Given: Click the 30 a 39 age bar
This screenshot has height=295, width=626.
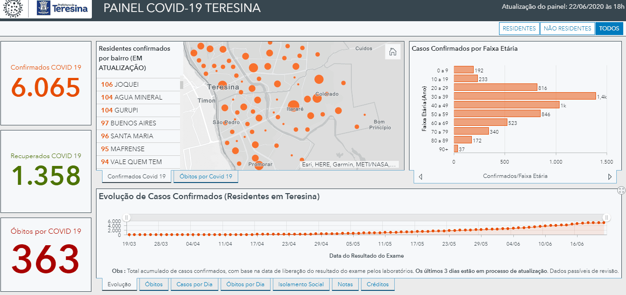Looking at the screenshot, I should (525, 96).
